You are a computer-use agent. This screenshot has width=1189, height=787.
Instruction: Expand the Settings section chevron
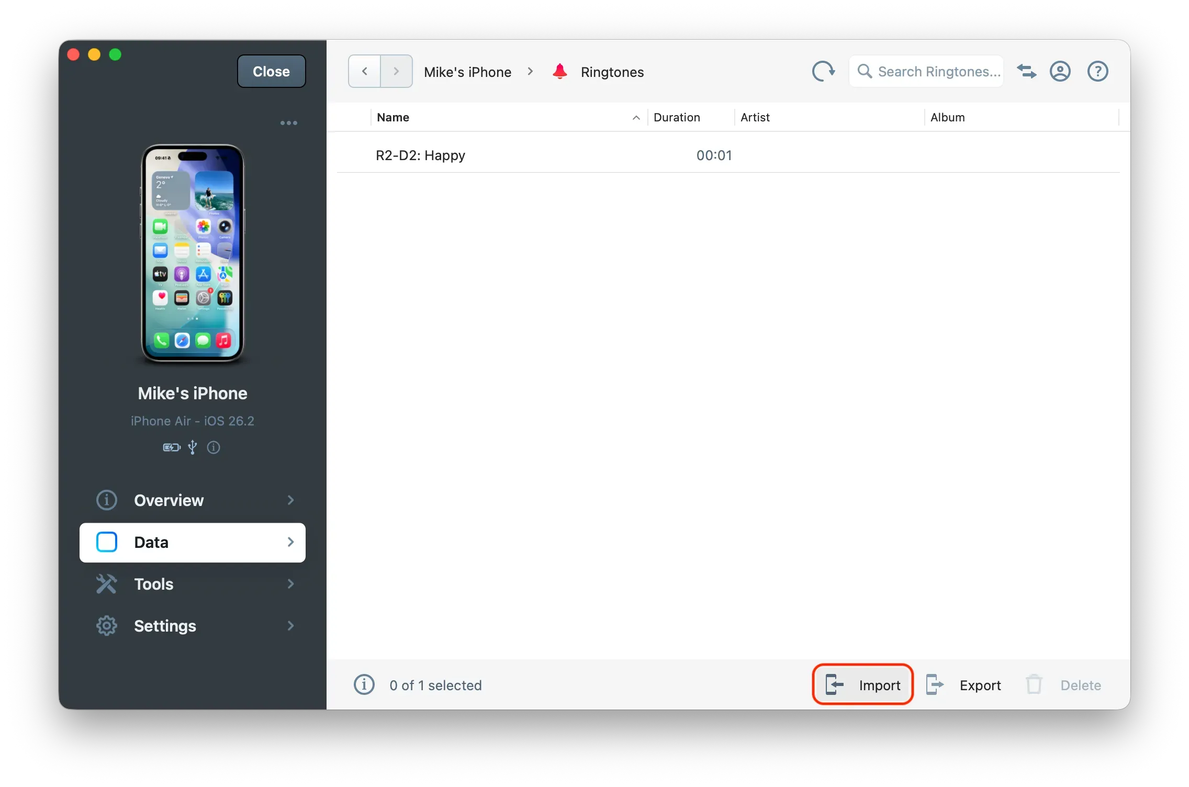click(290, 626)
